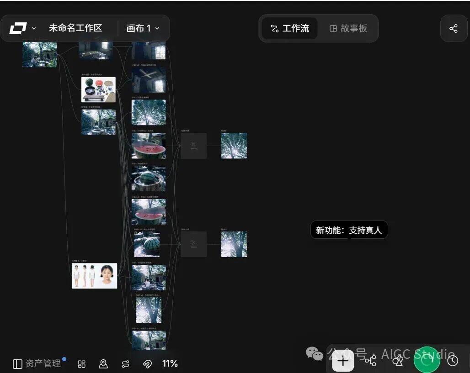Select the first sliced watermelon thumbnail

pos(149,146)
